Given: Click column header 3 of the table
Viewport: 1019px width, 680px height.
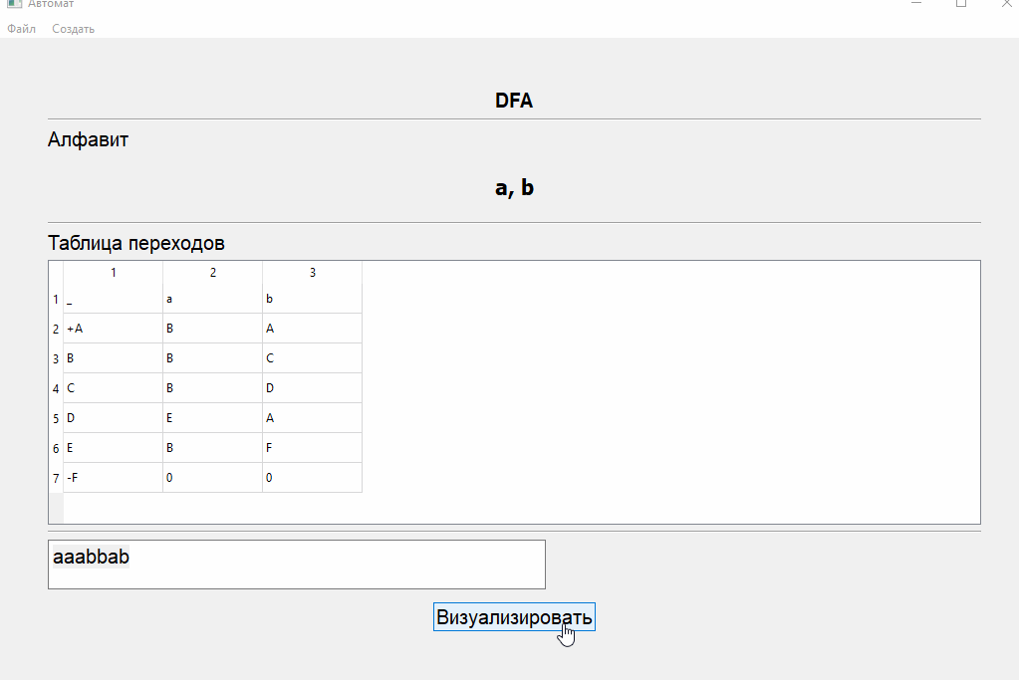Looking at the screenshot, I should [x=311, y=271].
